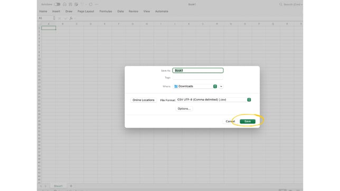This screenshot has width=340, height=191.
Task: Open the Draw ribbon tab
Action: tap(69, 11)
